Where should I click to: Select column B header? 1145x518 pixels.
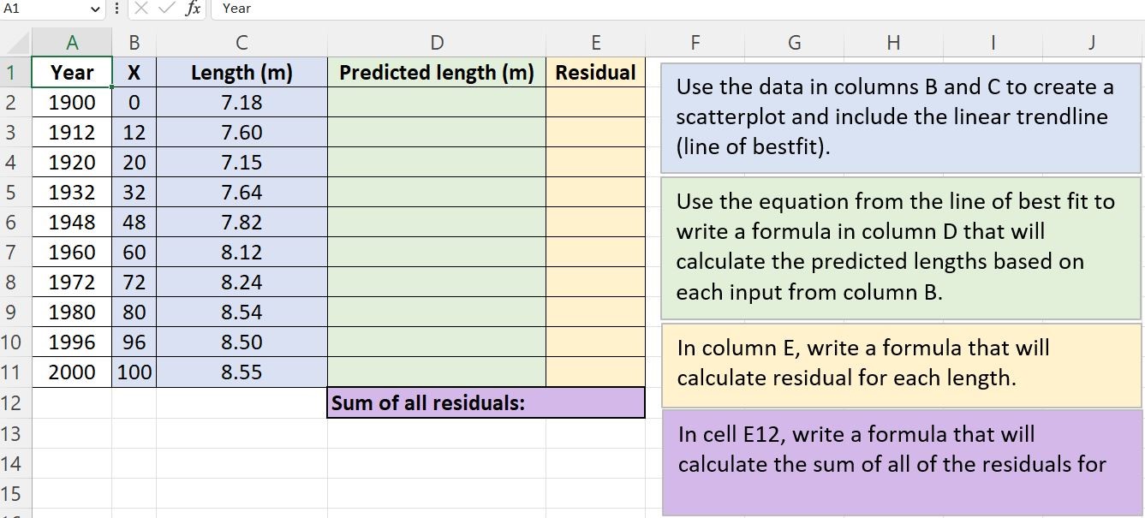point(134,41)
